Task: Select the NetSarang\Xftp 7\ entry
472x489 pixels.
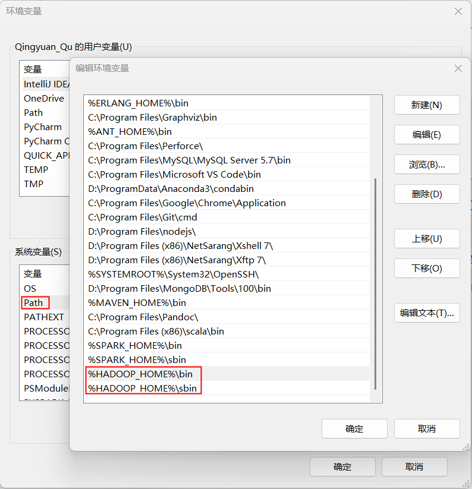Action: coord(226,260)
